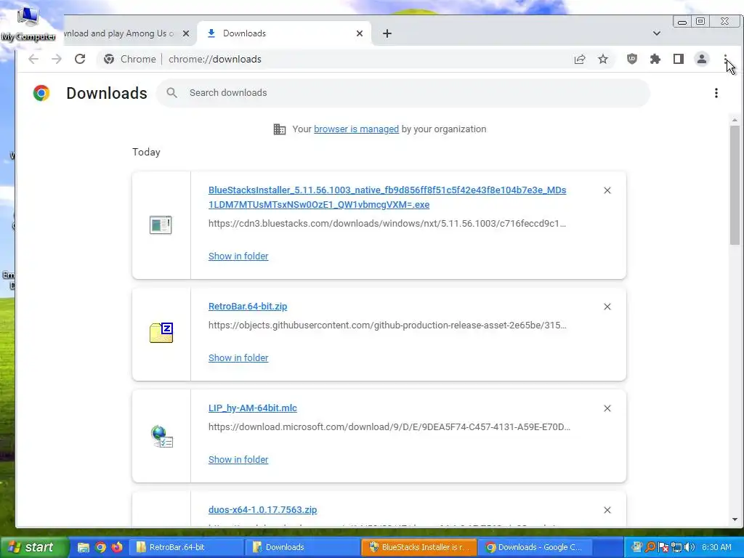744x558 pixels.
Task: Select the Downloads tab
Action: tap(284, 33)
